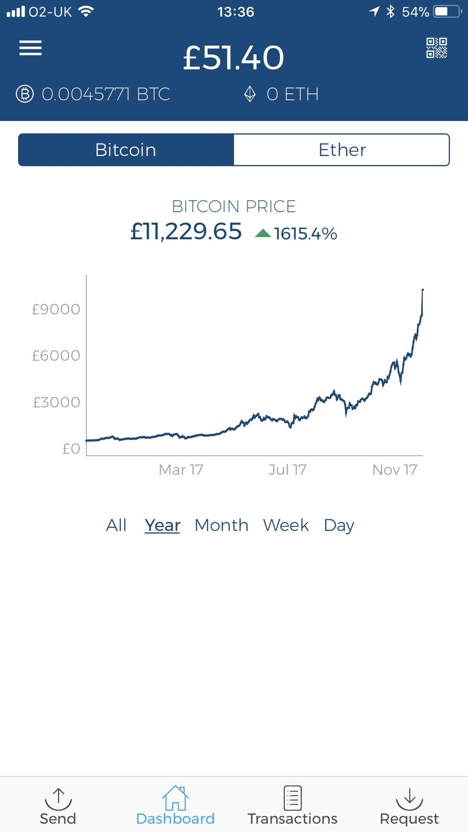Tap the price chart peak near Nov 17
Image resolution: width=468 pixels, height=832 pixels.
422,290
